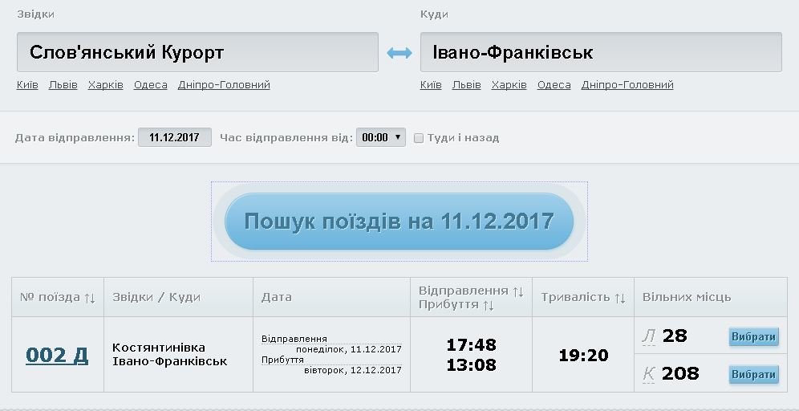Swap departure and destination with the arrow icon
Screen dimensions: 799x411
pyautogui.click(x=399, y=52)
